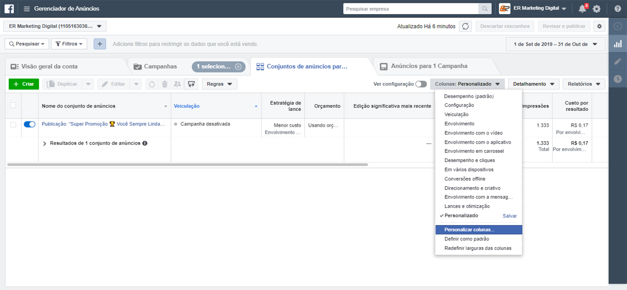Click the horizontal table scrollbar

coord(187,165)
